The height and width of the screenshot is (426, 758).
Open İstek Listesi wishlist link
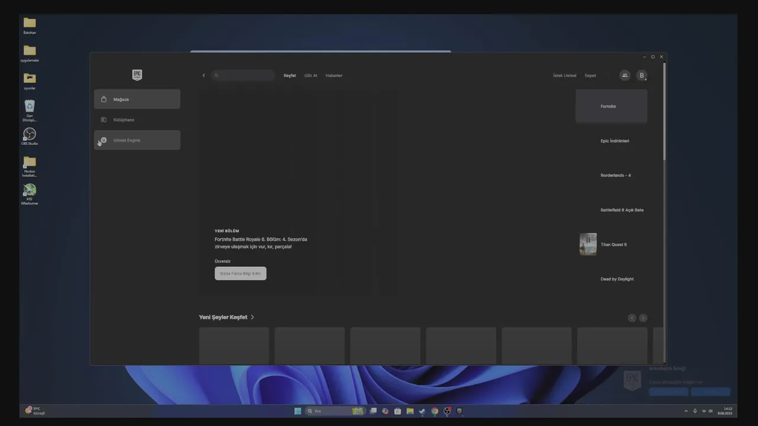pyautogui.click(x=564, y=76)
